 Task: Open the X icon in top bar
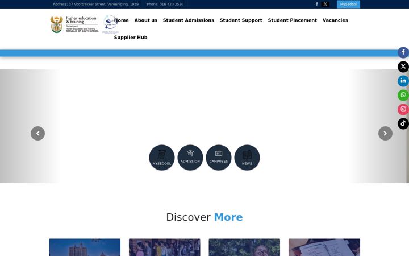tap(325, 4)
